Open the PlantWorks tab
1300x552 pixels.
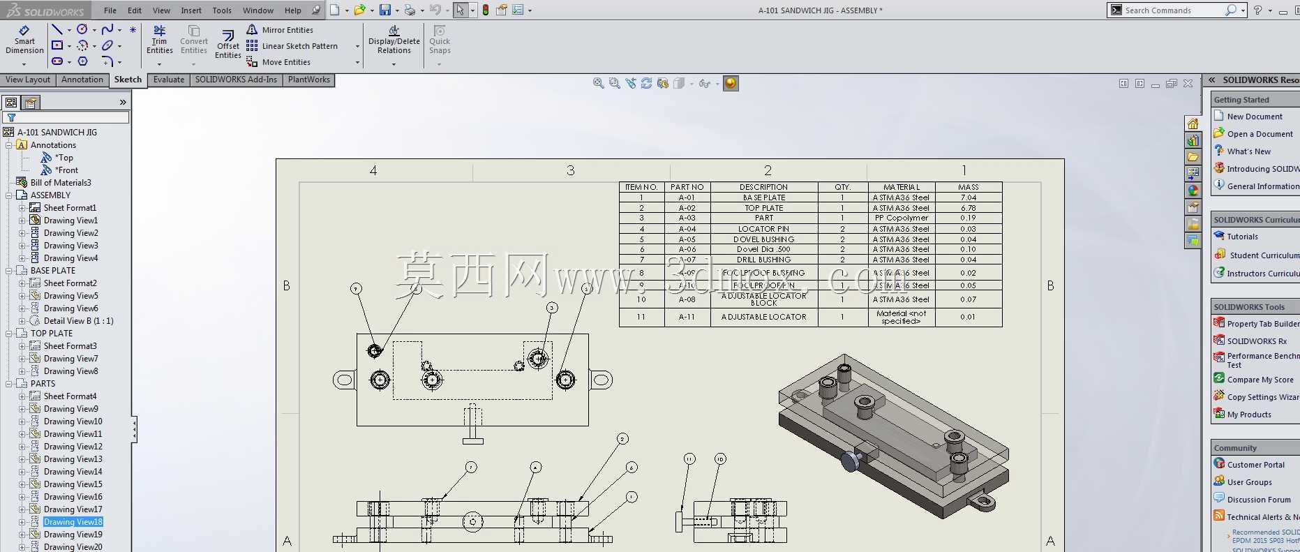pos(309,80)
